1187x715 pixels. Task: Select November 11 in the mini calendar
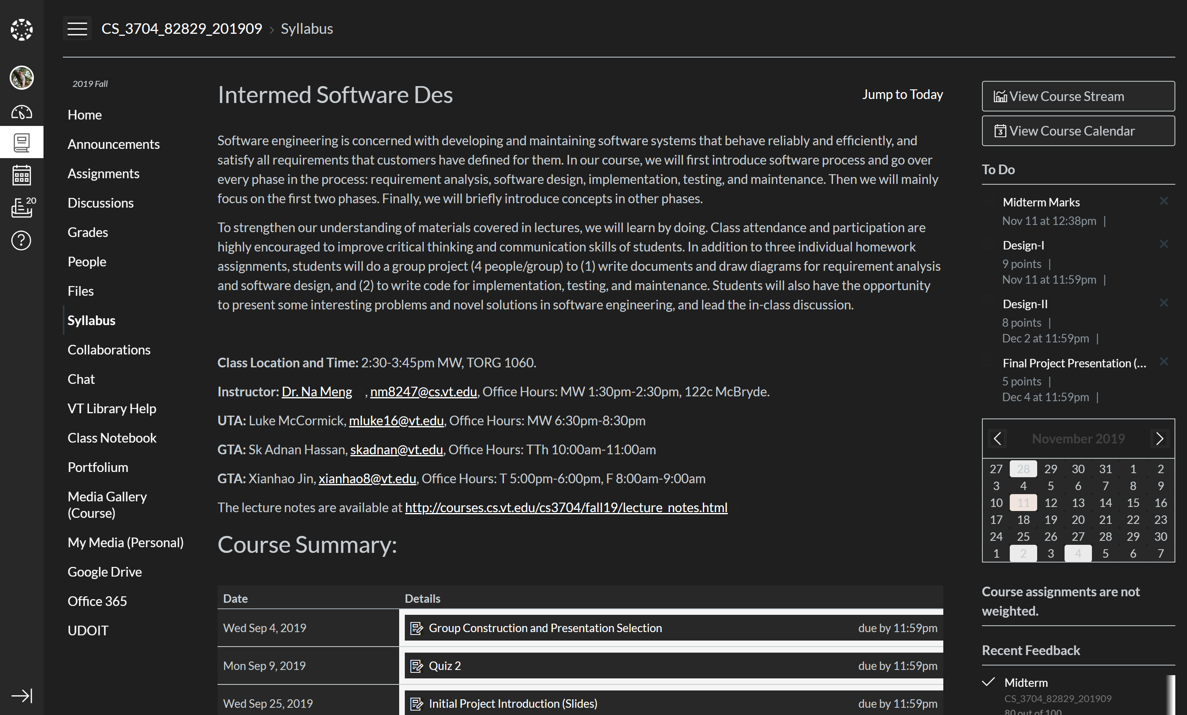(x=1023, y=503)
